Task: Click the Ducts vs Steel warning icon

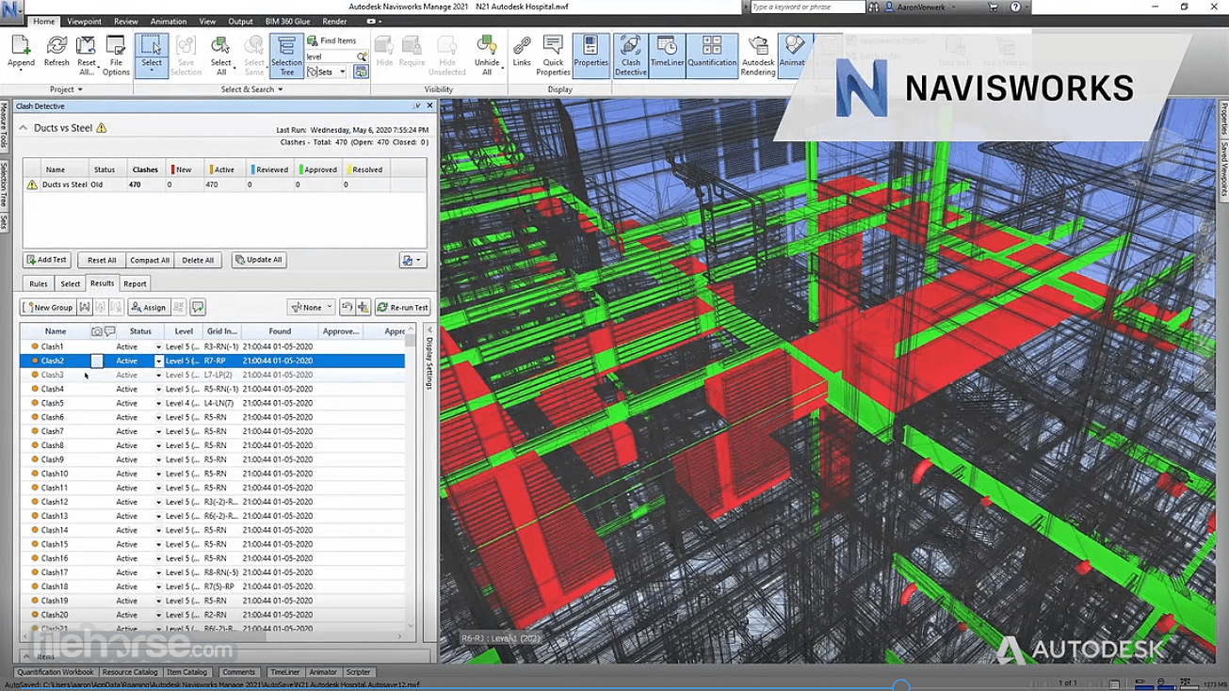Action: [x=102, y=128]
